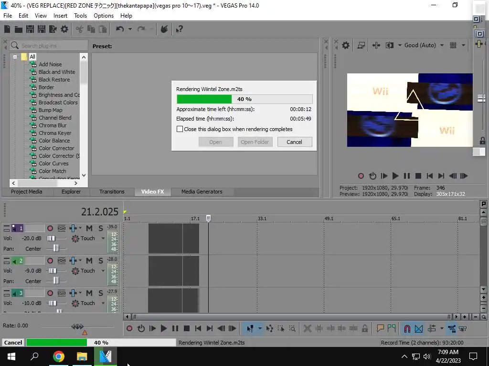
Task: Open track 2 automation Touch dropdown
Action: click(x=103, y=271)
